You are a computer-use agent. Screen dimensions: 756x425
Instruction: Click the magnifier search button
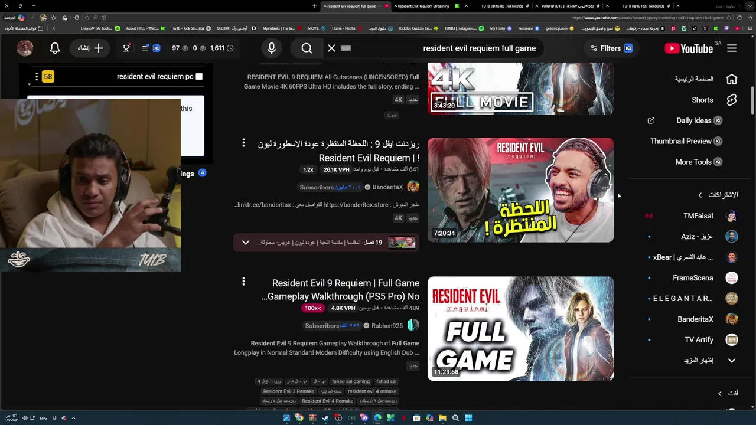coord(307,48)
